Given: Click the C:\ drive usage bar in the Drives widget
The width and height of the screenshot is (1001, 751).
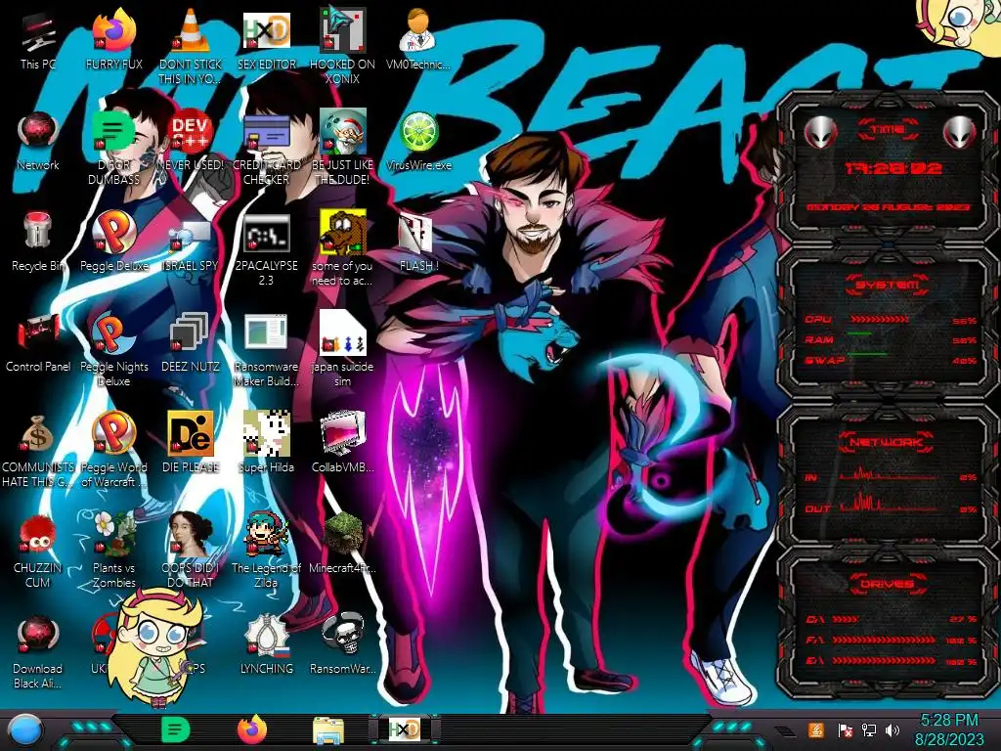Looking at the screenshot, I should pyautogui.click(x=846, y=619).
